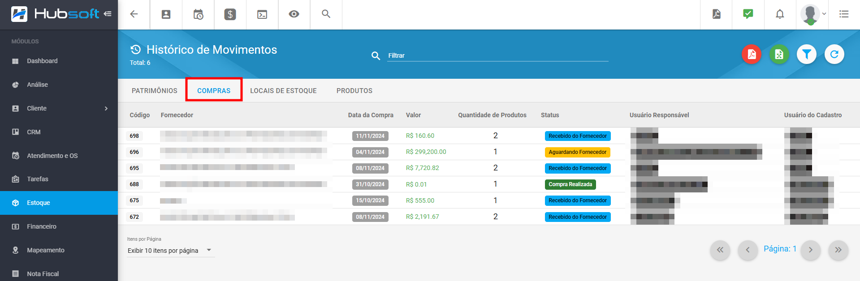The image size is (860, 281).
Task: Click the Filtrar search field
Action: 497,55
